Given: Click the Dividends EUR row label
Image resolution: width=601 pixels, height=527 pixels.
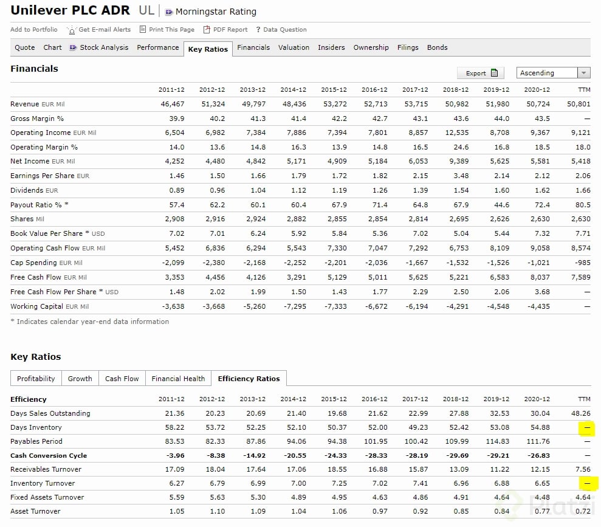Looking at the screenshot, I should point(34,190).
